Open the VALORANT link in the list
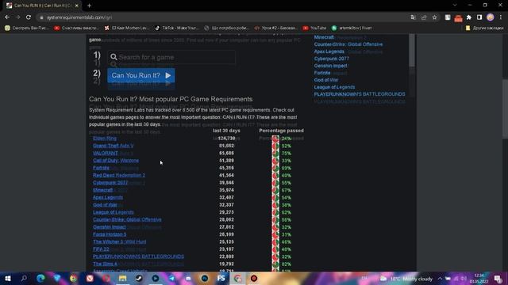 106,153
